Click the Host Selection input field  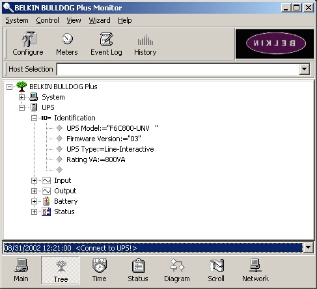(178, 69)
